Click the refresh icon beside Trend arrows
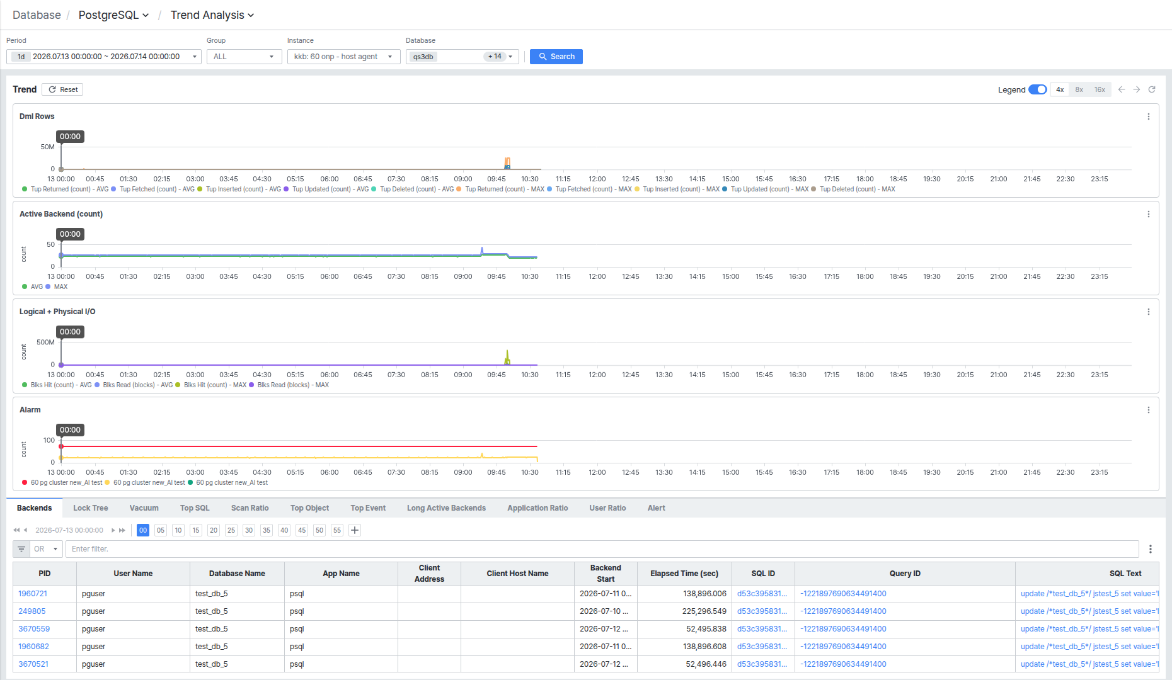The width and height of the screenshot is (1172, 680). 1152,89
